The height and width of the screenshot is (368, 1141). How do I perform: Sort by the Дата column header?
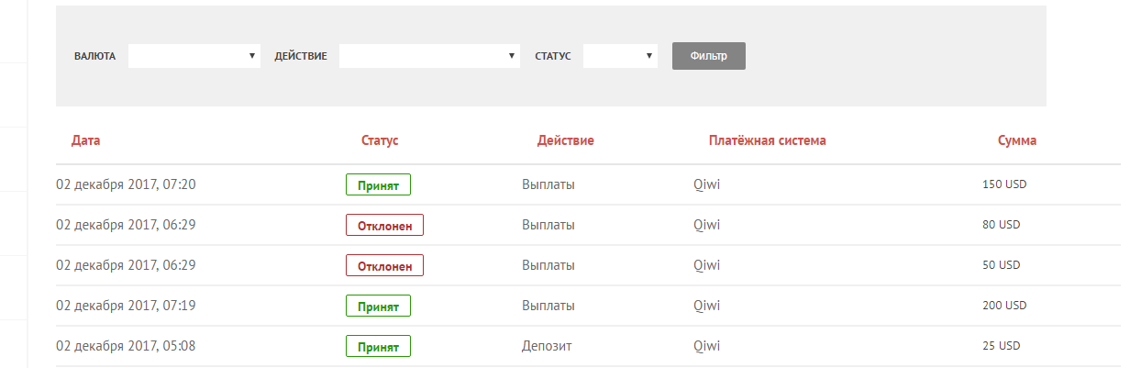point(86,140)
